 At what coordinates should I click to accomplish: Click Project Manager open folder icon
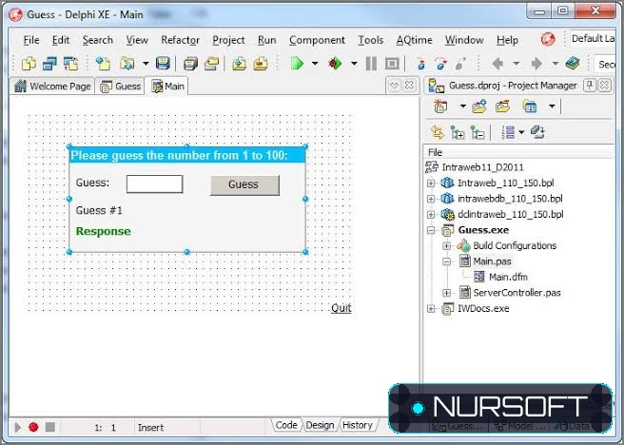[x=502, y=106]
